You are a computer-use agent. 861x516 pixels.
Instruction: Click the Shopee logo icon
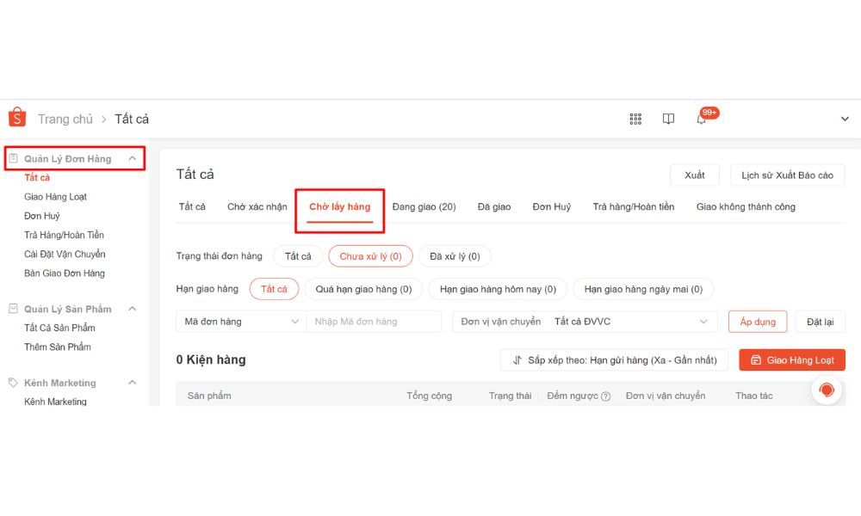(17, 117)
